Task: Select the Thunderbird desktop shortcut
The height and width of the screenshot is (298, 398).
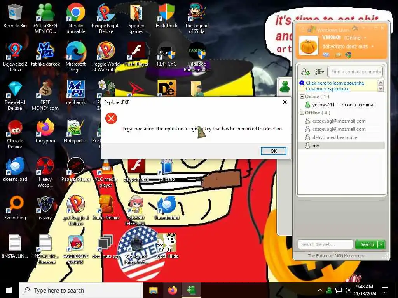Action: point(166,208)
